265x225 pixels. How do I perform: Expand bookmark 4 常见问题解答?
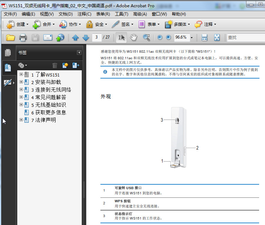coord(21,97)
